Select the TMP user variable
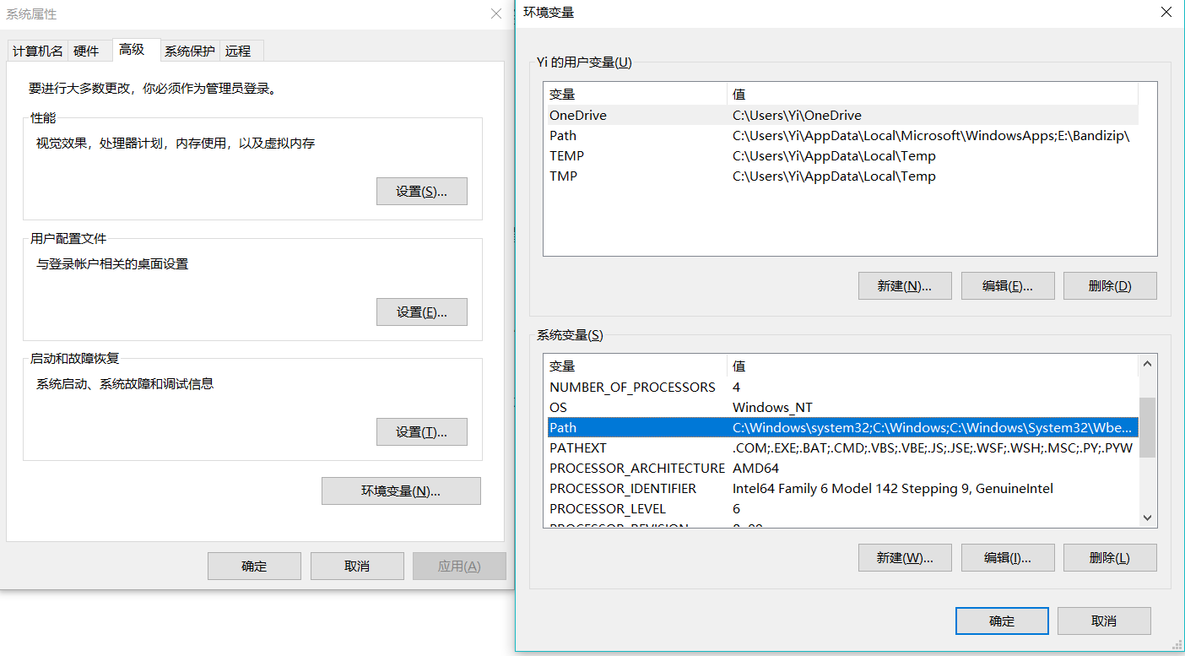The width and height of the screenshot is (1185, 656). click(842, 176)
